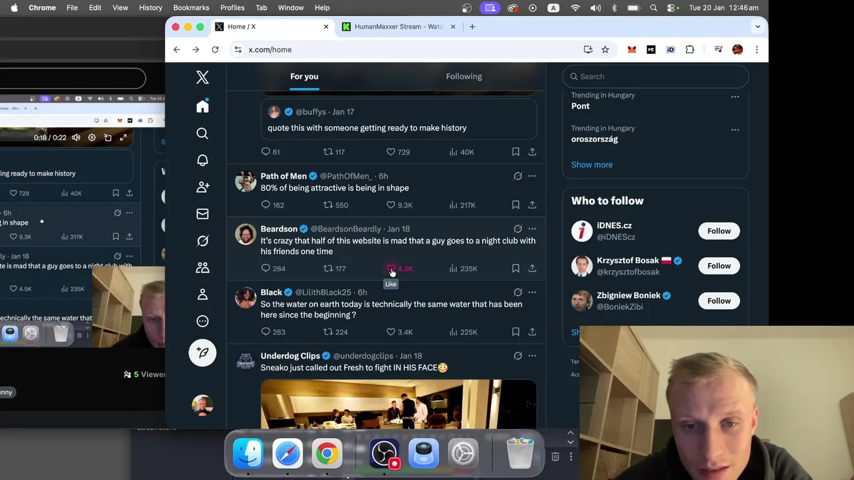Open more options on Black post

[532, 292]
